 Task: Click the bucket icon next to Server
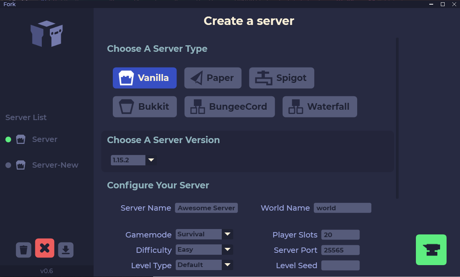pyautogui.click(x=21, y=139)
